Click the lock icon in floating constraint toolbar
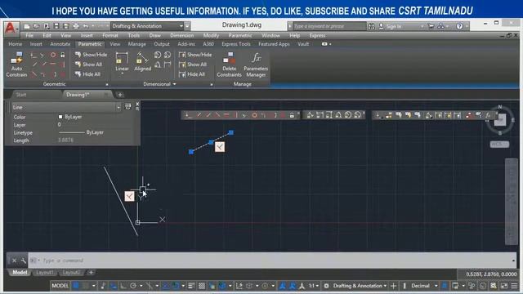 click(x=292, y=115)
